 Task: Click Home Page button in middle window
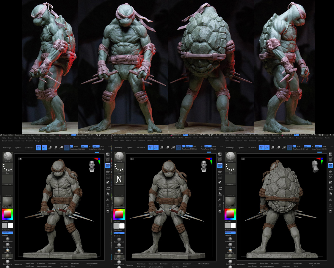tap(118, 147)
